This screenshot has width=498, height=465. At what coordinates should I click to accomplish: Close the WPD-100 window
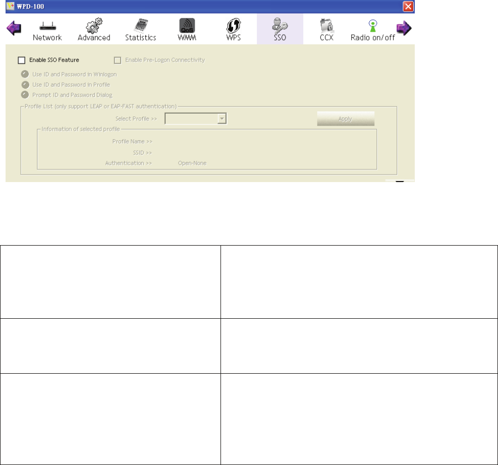(408, 7)
